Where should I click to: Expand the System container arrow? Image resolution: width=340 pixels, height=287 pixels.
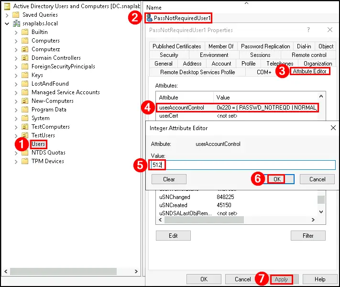(x=16, y=119)
